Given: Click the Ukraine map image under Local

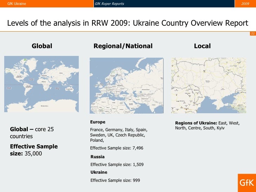Looking at the screenshot, I should (209, 85).
